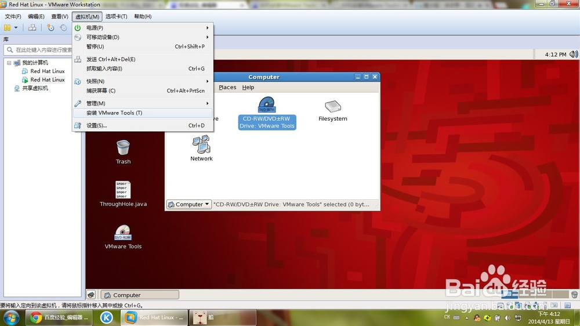Screen dimensions: 580x326
Task: Click Red Hat Linux VMware taskbar button
Action: pyautogui.click(x=155, y=317)
